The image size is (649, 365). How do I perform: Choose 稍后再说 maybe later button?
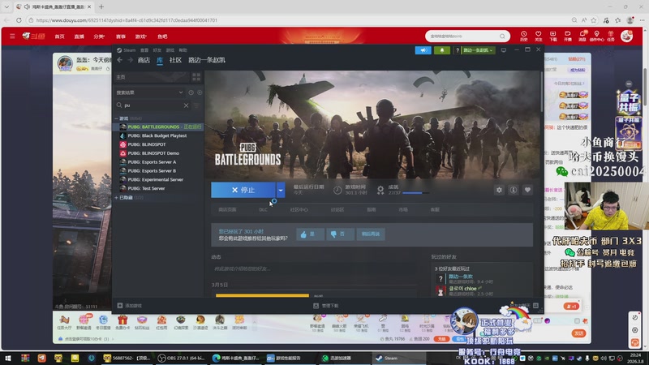click(x=371, y=234)
